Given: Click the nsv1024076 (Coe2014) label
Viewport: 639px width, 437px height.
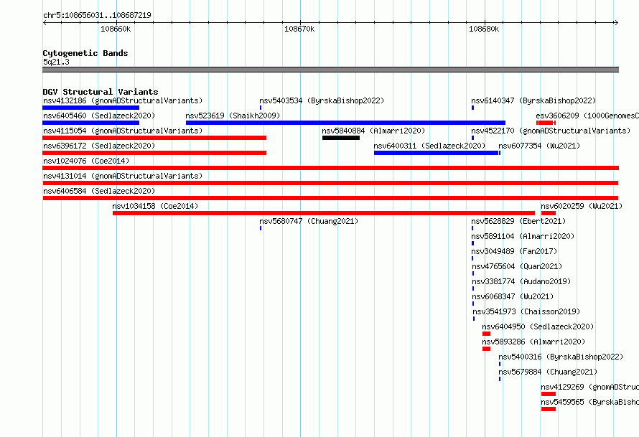Looking at the screenshot, I should click(x=86, y=161).
